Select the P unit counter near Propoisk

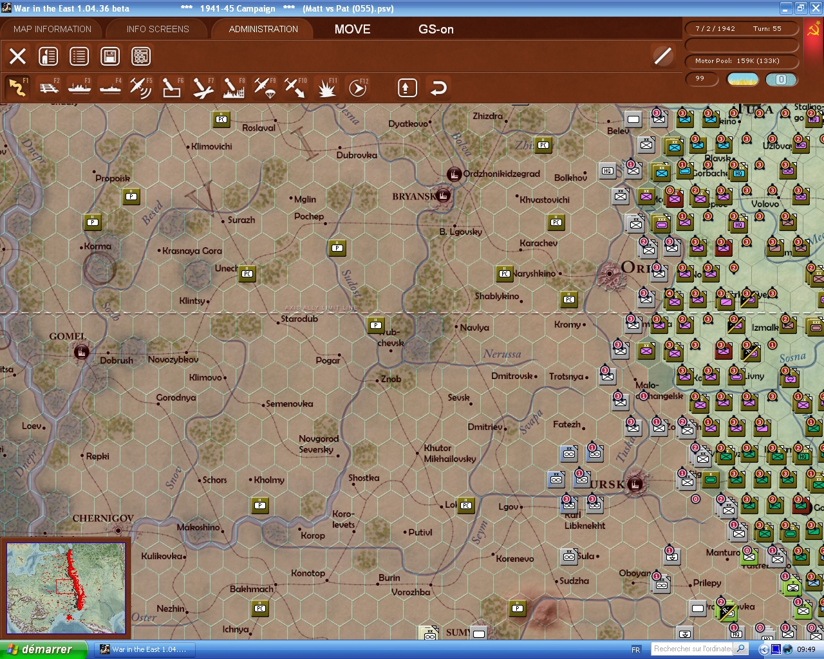[131, 196]
